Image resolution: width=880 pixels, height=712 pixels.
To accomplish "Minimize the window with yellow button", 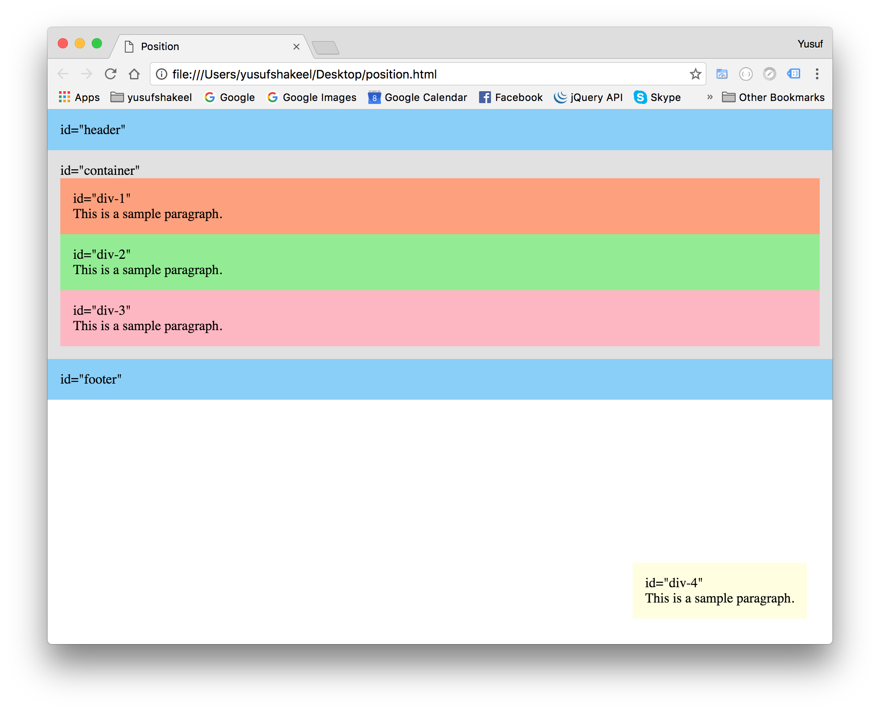I will coord(80,43).
